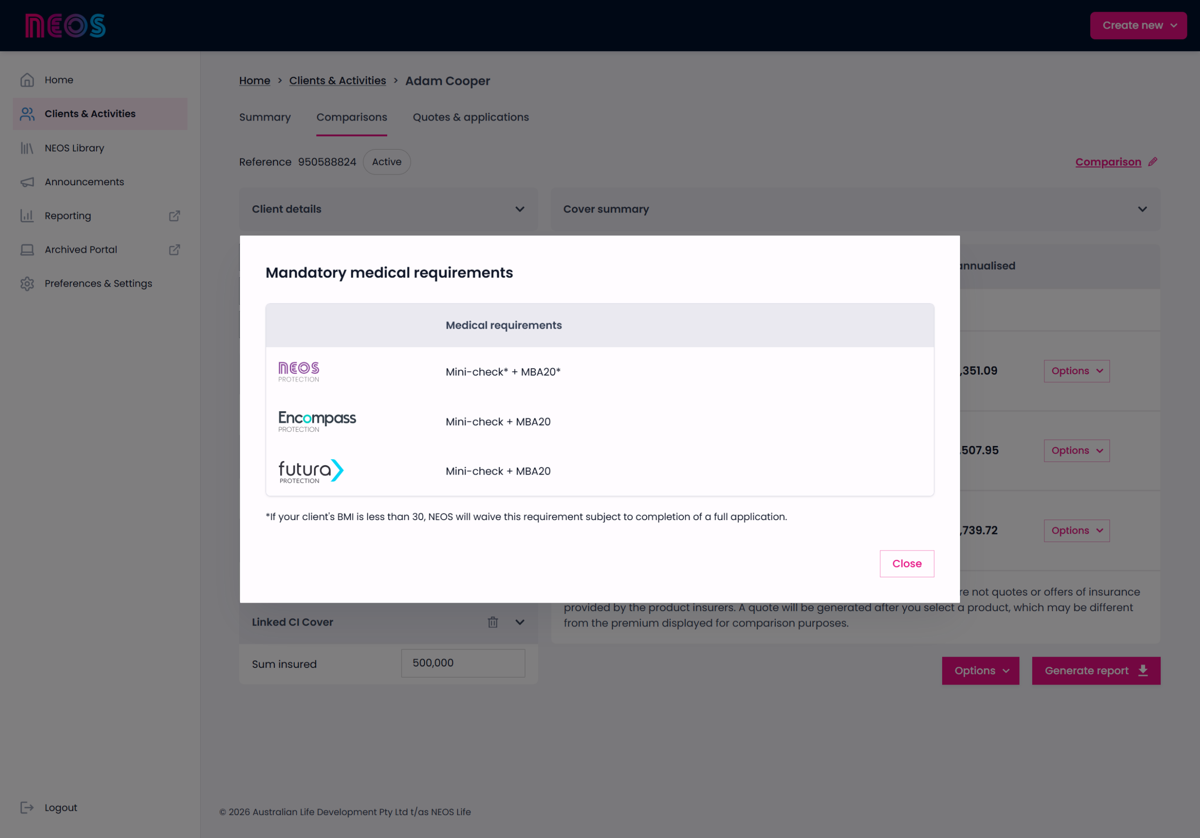Open Options dropdown for 739.72 premium row
The image size is (1200, 838).
(1077, 531)
